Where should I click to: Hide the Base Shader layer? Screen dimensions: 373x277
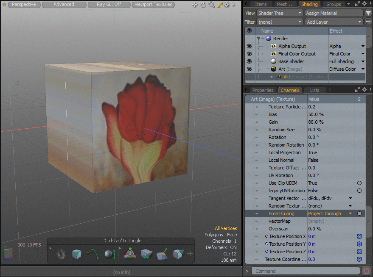pyautogui.click(x=249, y=61)
